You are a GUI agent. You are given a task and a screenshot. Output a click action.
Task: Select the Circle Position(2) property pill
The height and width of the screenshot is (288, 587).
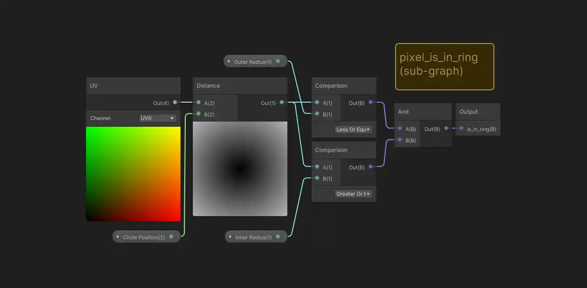(x=147, y=237)
